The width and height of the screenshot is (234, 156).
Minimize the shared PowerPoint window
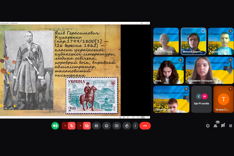click(136, 23)
